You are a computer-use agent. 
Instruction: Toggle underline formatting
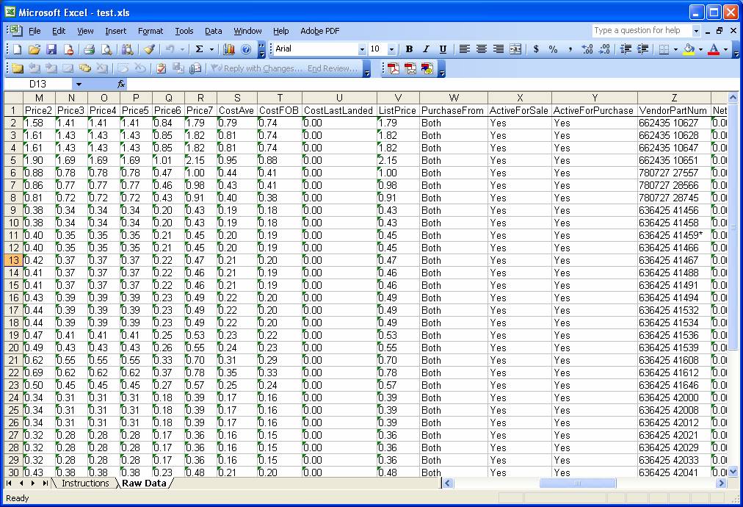pyautogui.click(x=443, y=49)
